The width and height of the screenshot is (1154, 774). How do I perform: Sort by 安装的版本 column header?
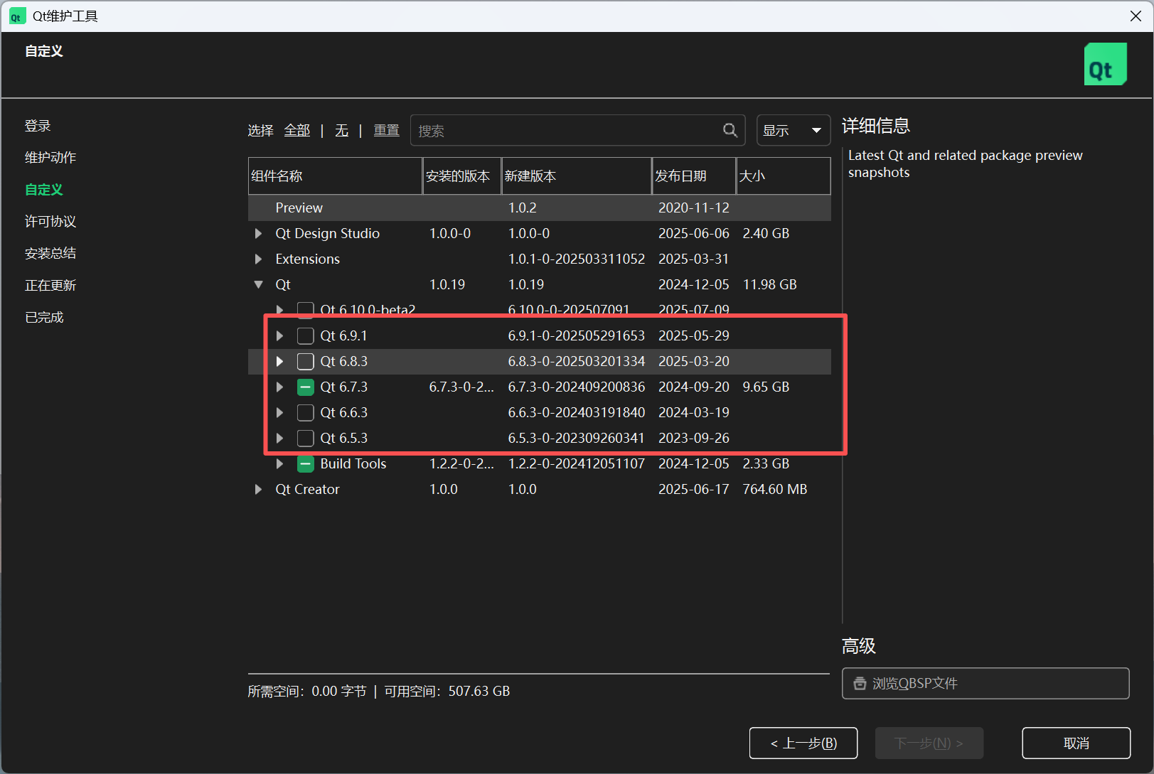click(462, 176)
